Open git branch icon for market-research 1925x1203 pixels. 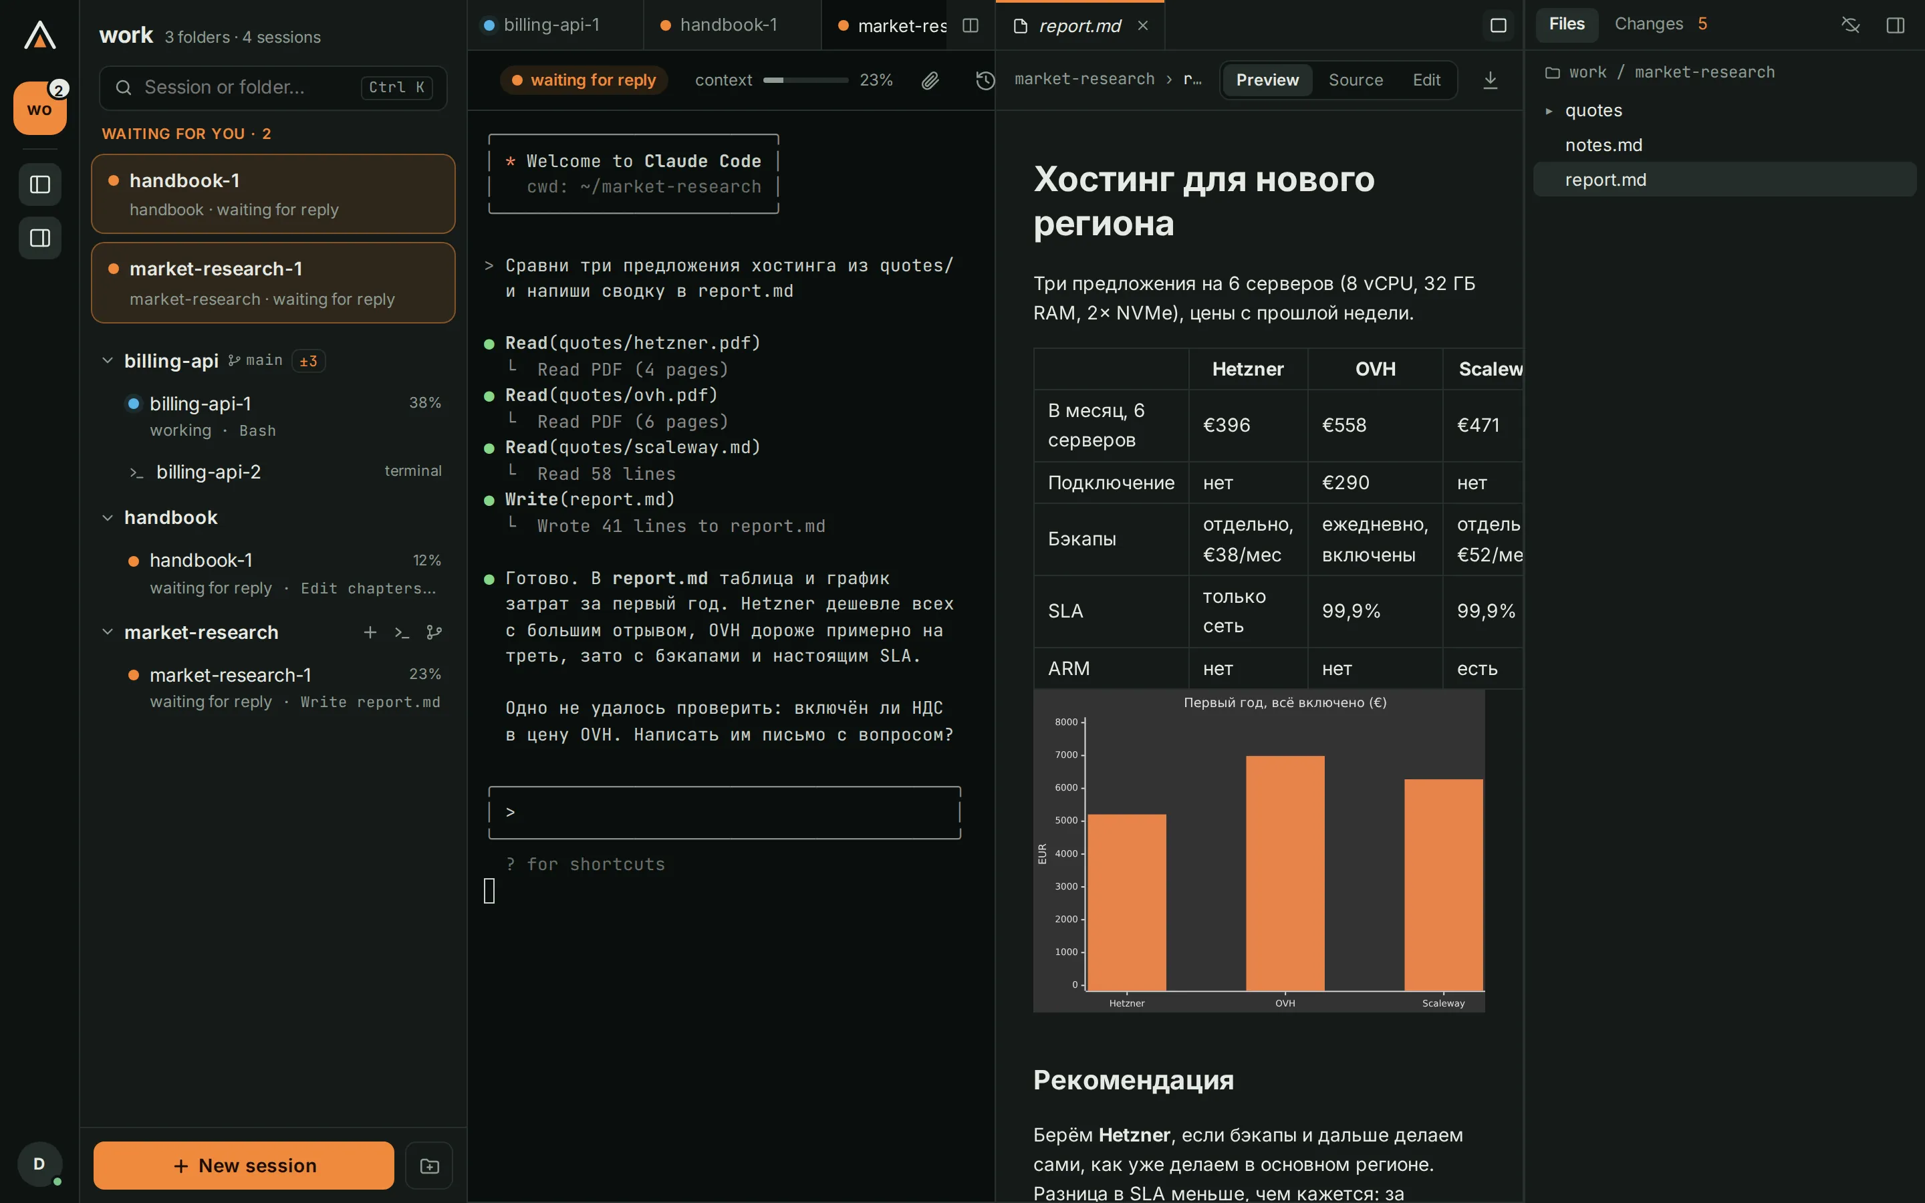point(434,632)
